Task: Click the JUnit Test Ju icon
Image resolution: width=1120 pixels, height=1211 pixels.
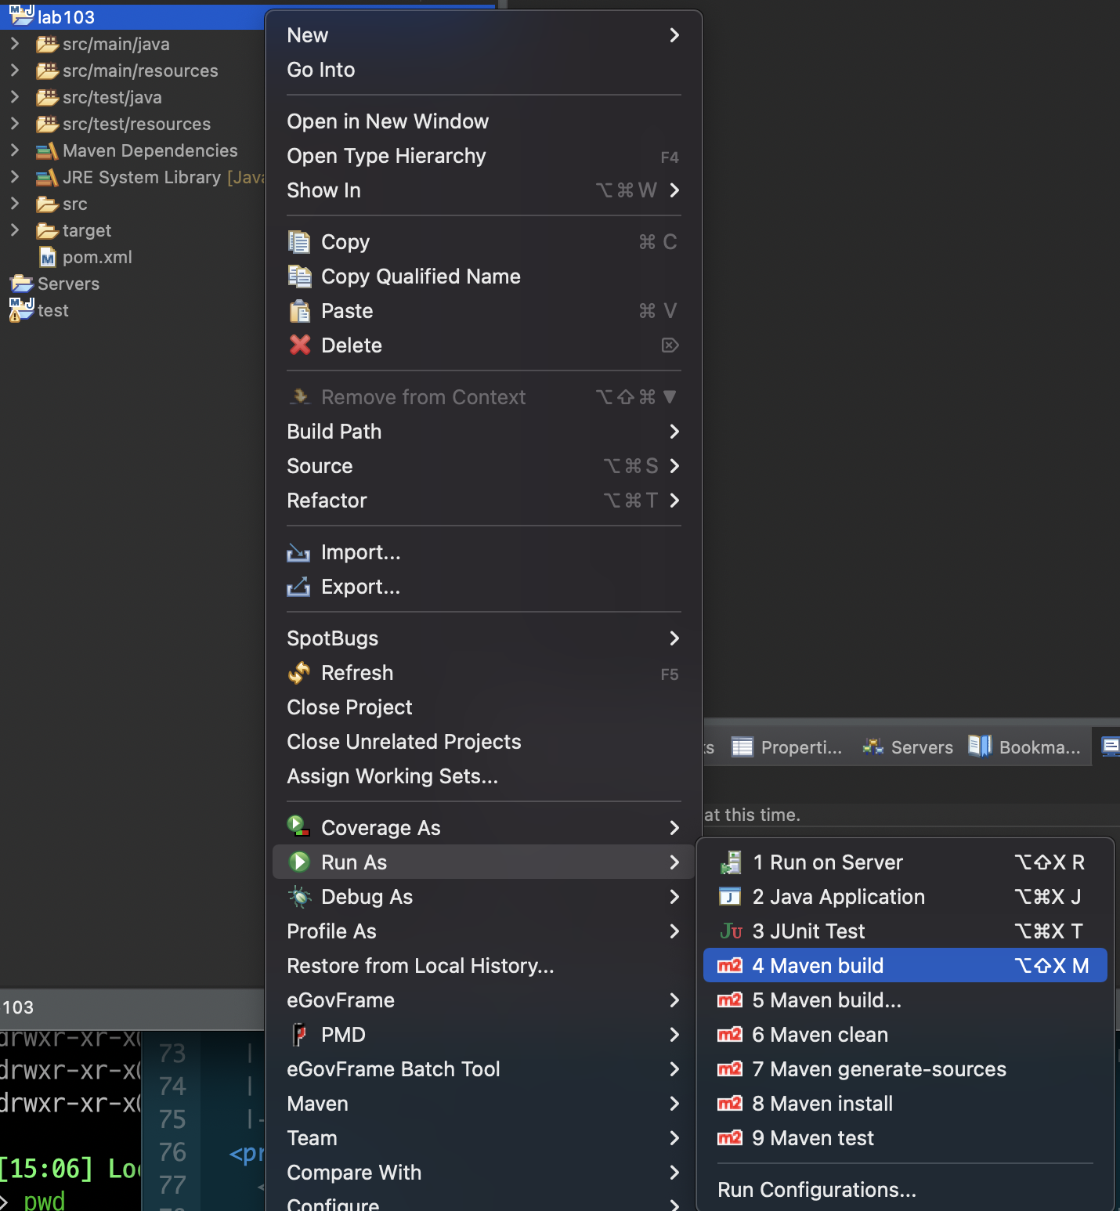Action: coord(731,931)
